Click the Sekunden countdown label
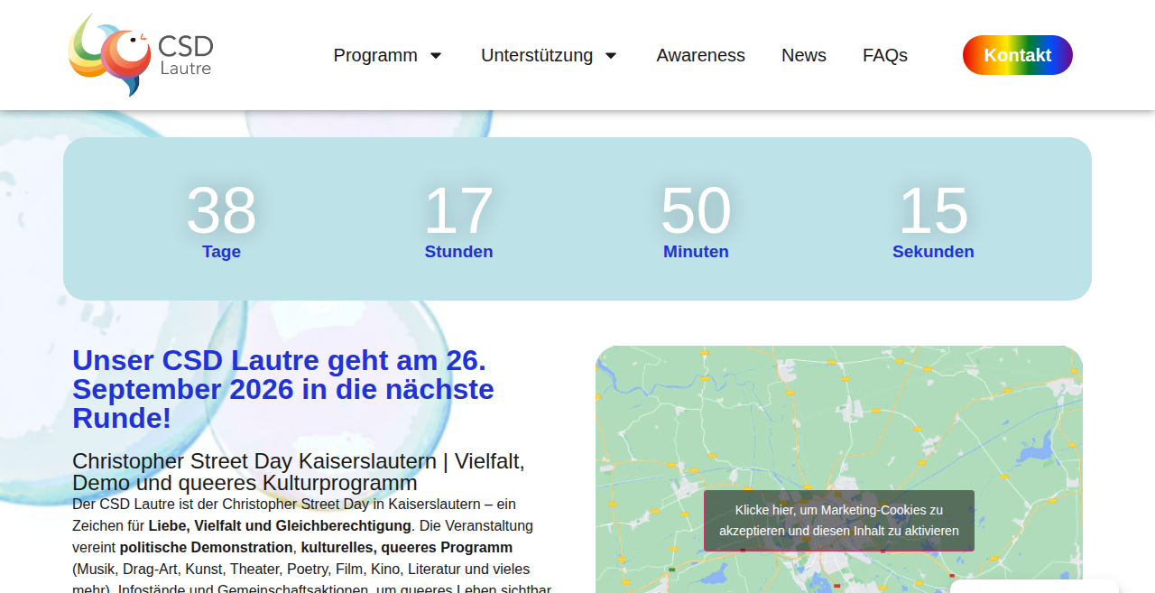This screenshot has height=593, width=1155. coord(933,252)
